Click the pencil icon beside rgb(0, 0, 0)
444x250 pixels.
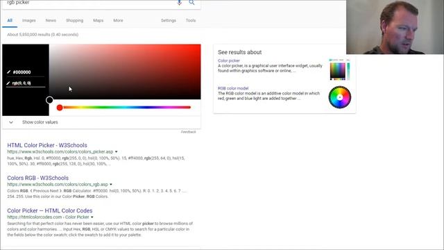(8, 83)
